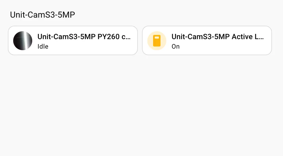Select the truncated Active Light title
Image resolution: width=283 pixels, height=156 pixels.
[218, 37]
